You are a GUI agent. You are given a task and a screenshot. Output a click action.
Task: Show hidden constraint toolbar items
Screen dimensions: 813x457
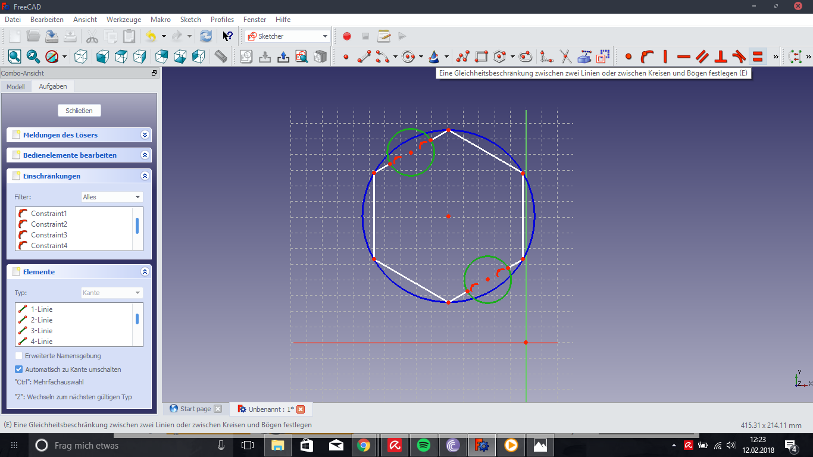point(776,57)
